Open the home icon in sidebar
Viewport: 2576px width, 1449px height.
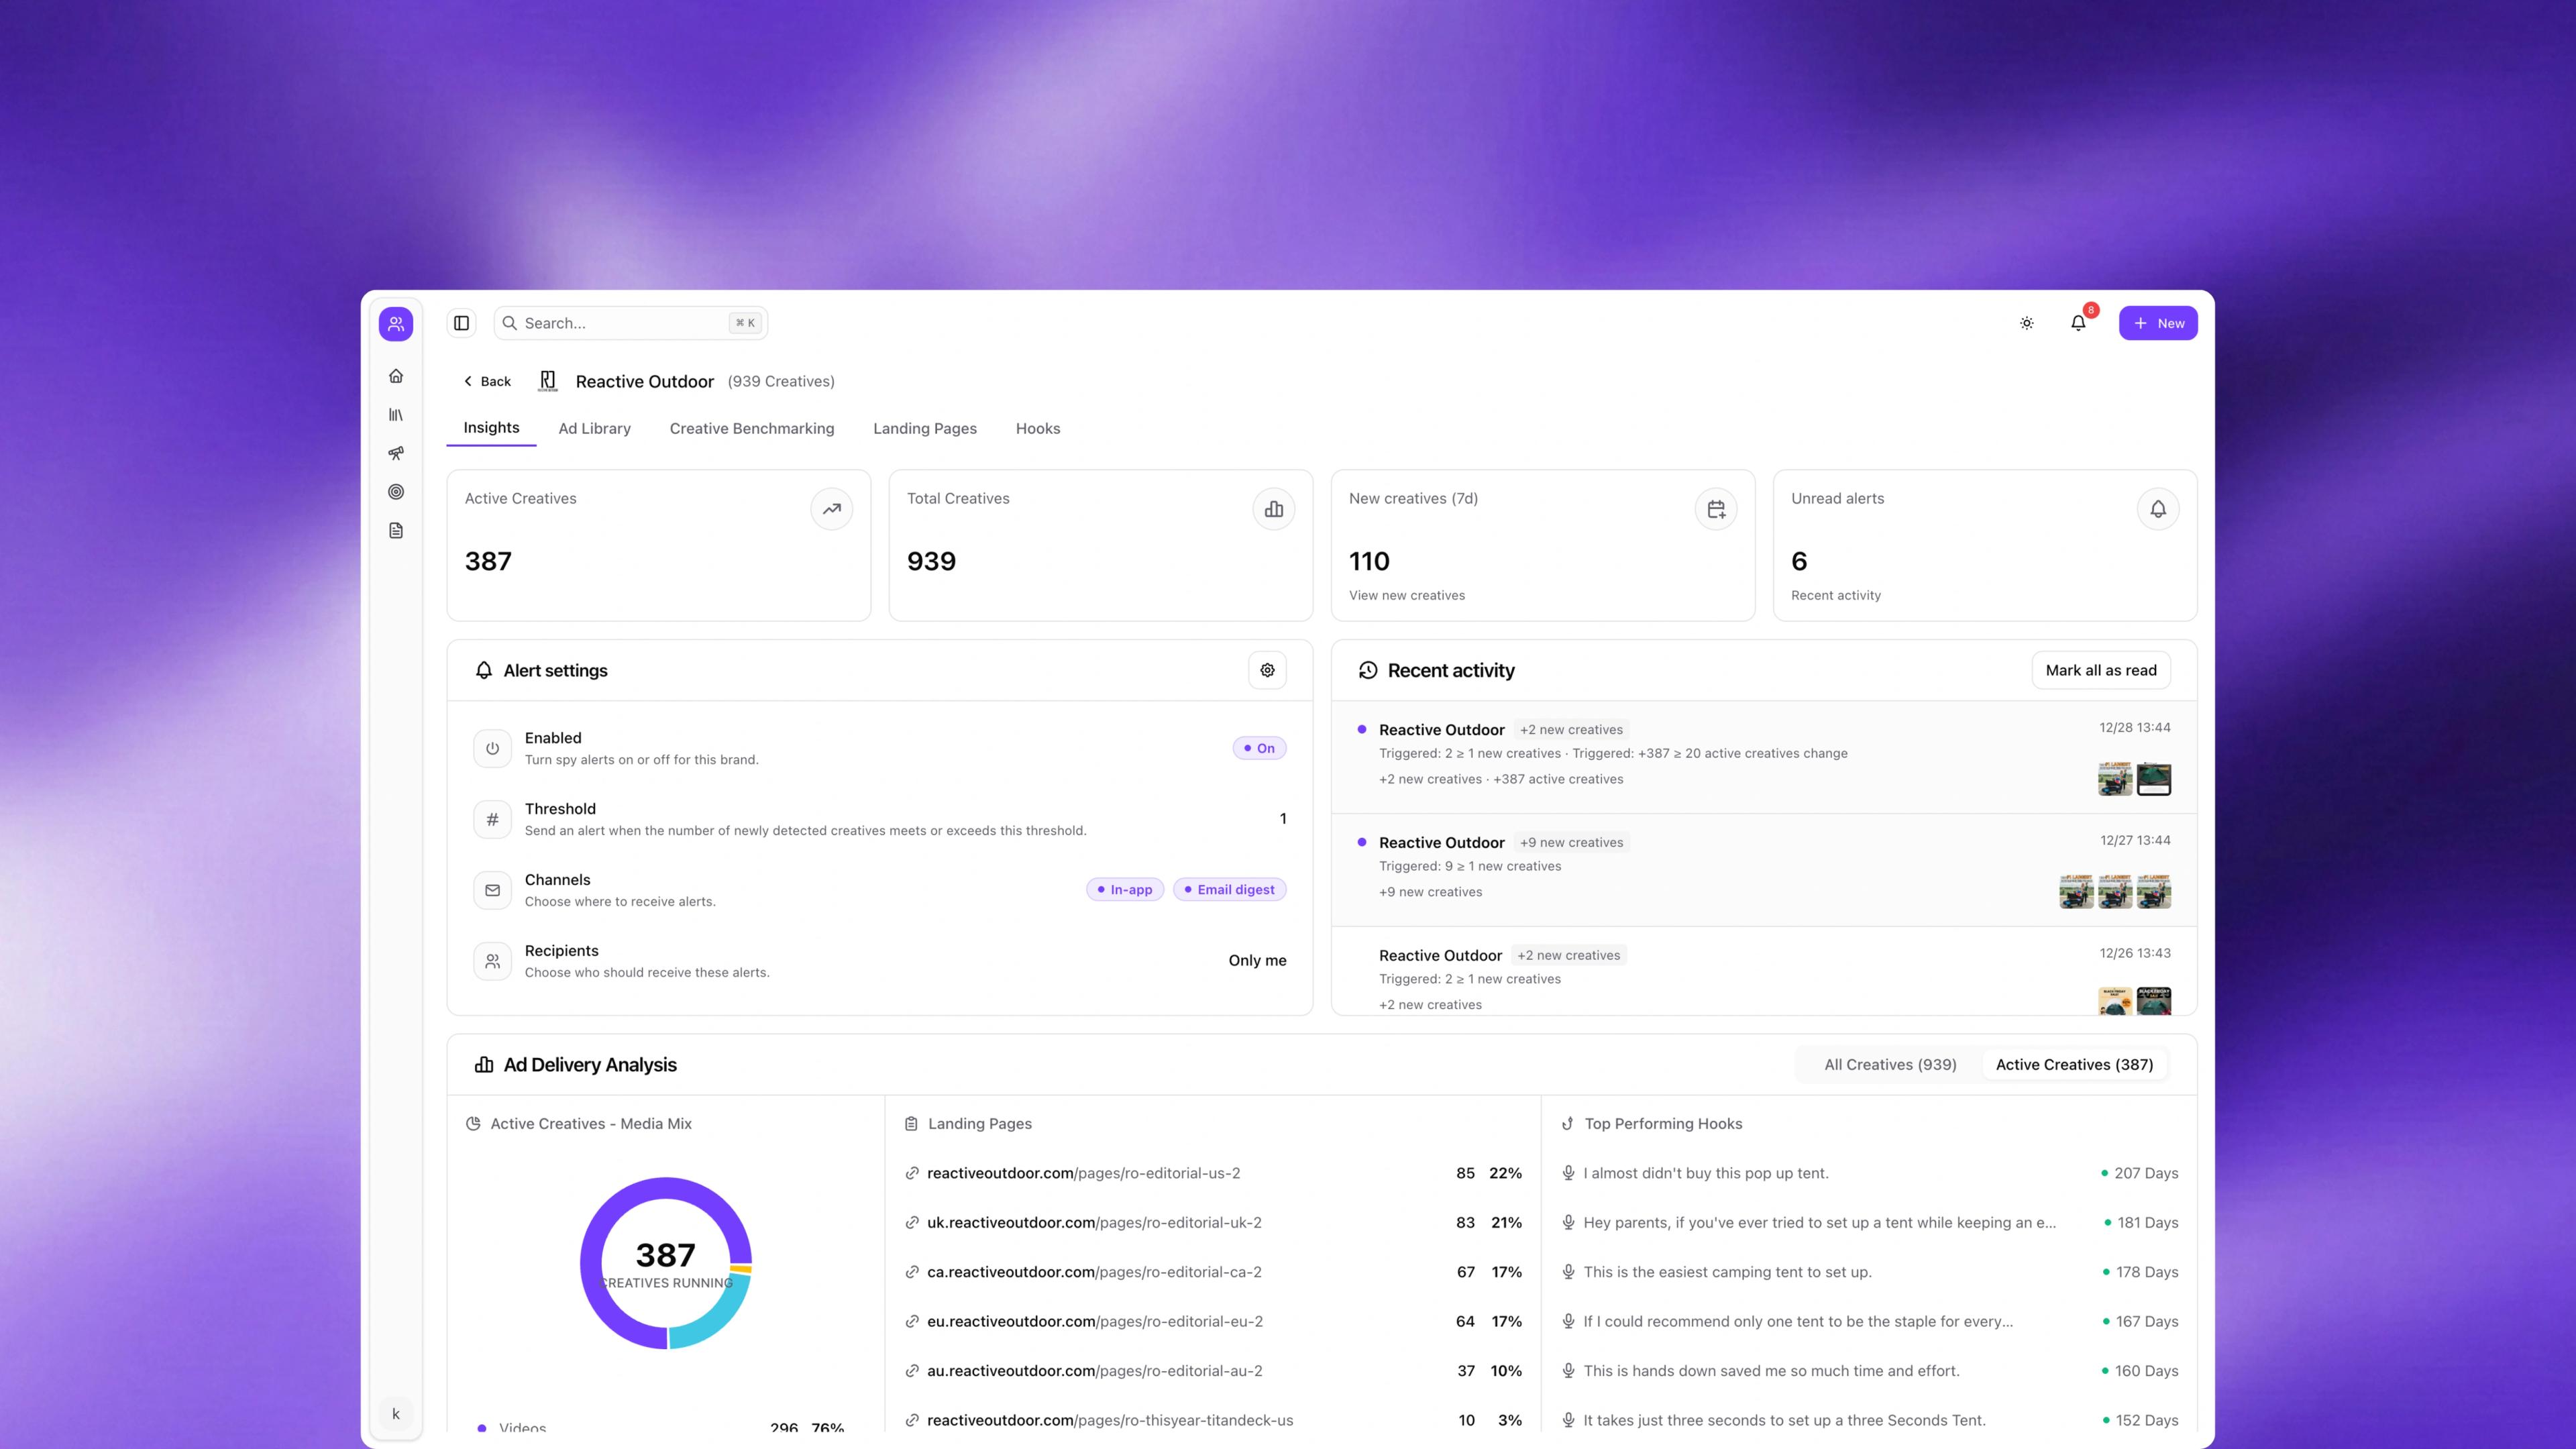(396, 376)
